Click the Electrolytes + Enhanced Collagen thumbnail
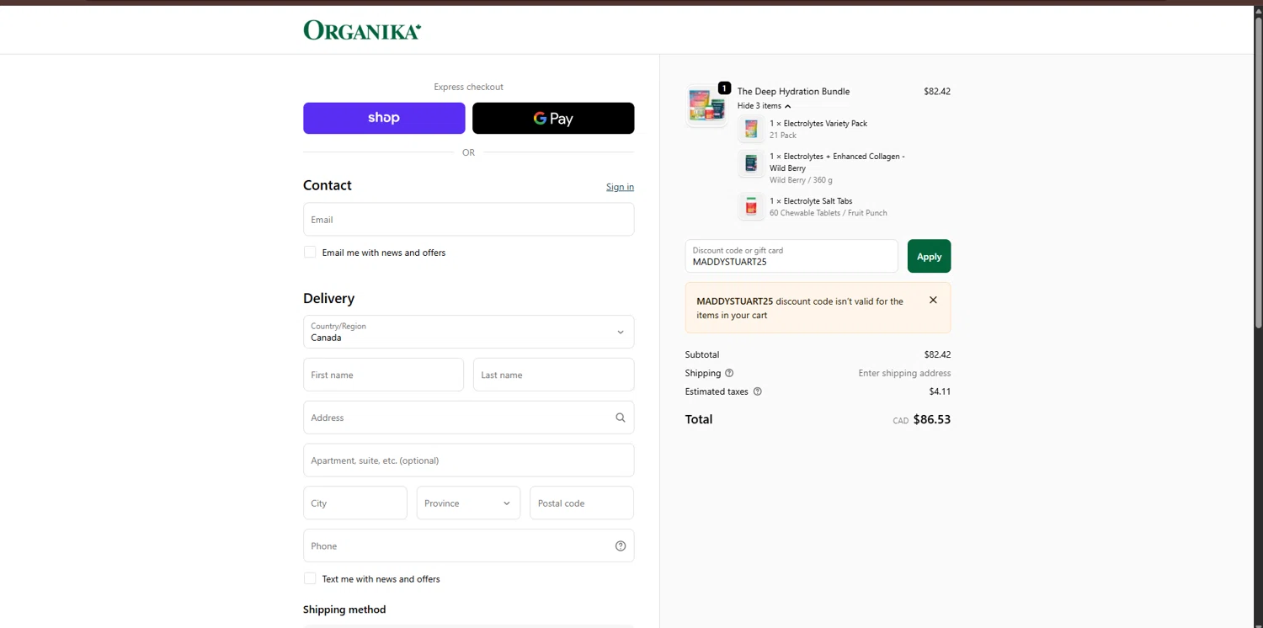This screenshot has width=1263, height=628. pyautogui.click(x=751, y=163)
